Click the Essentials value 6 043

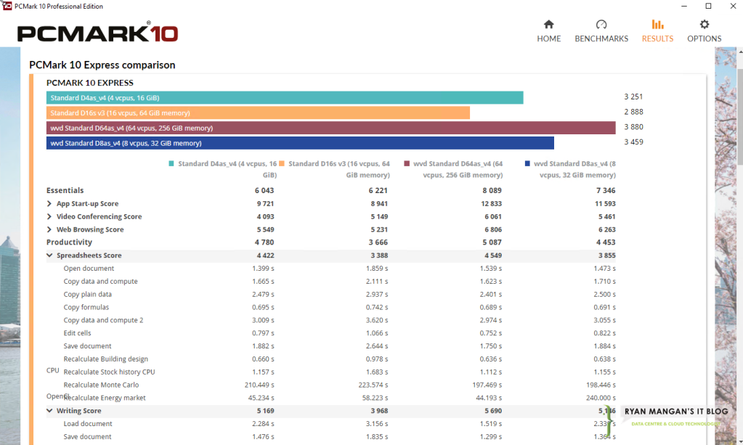264,190
